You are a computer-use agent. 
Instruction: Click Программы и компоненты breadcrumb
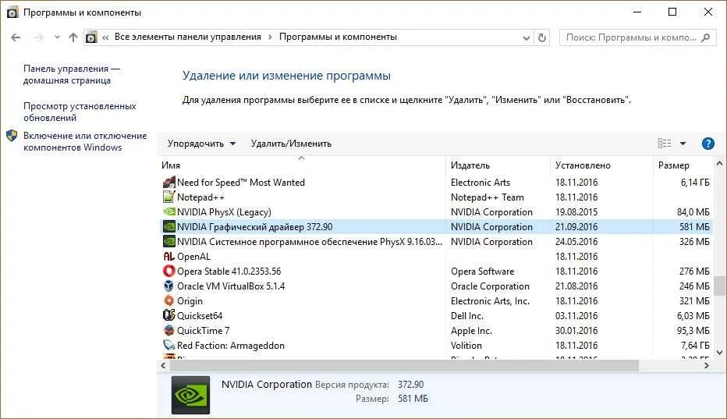point(338,37)
